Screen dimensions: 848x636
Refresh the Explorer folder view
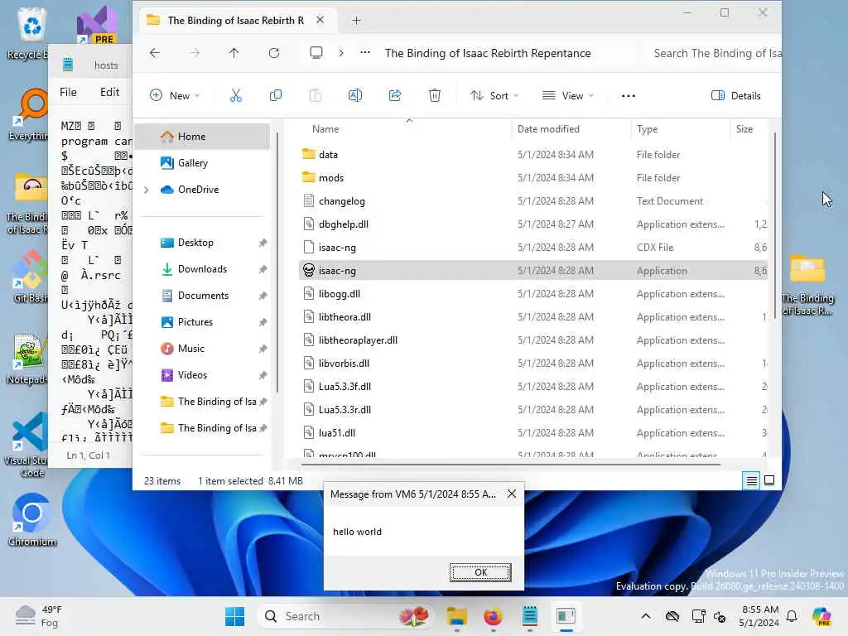pos(274,53)
